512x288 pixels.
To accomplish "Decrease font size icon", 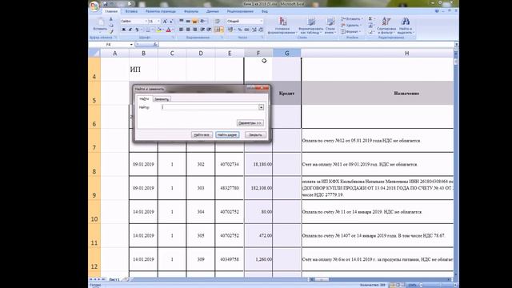I will [x=171, y=22].
